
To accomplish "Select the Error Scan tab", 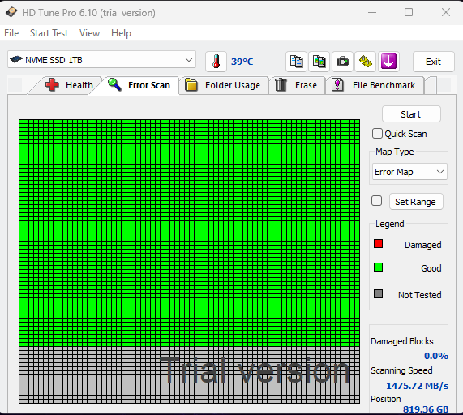I will (x=139, y=85).
